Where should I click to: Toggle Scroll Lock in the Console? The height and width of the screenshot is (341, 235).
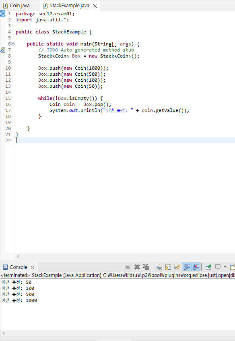pos(168,267)
